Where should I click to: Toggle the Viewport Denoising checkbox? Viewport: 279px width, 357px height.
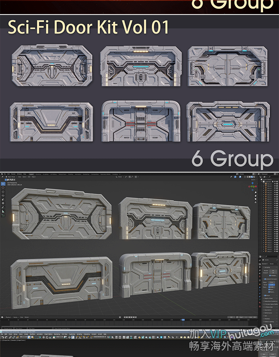pos(270,276)
